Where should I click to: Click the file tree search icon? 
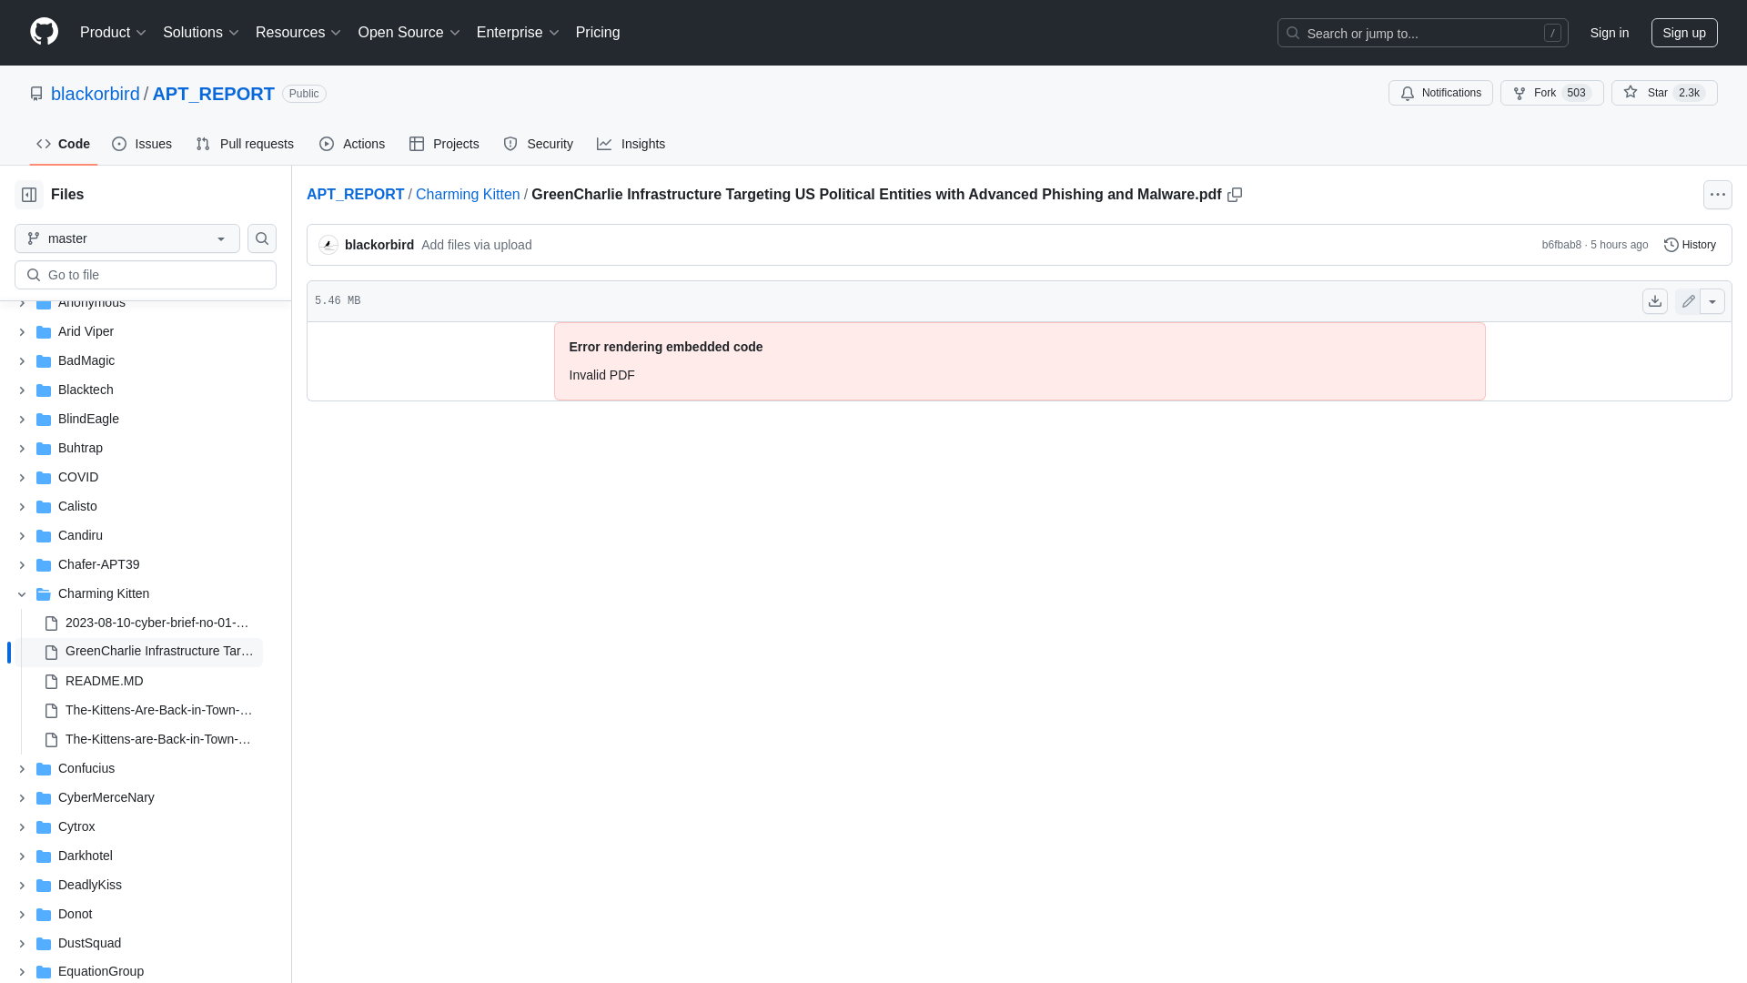pos(262,238)
